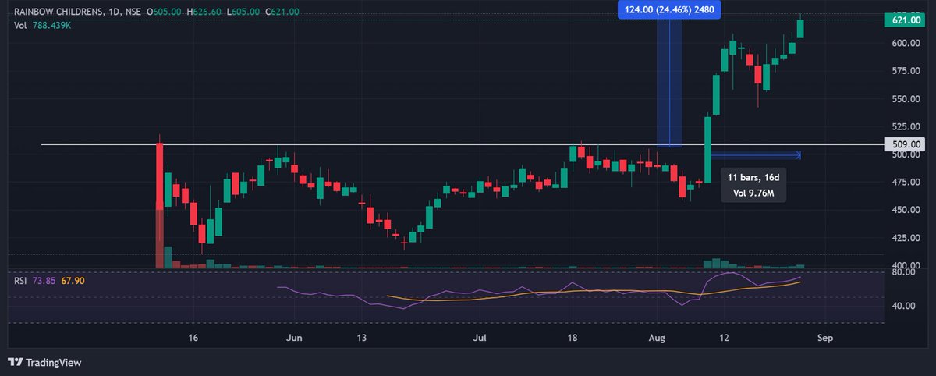Open the TradingView logo link

[x=44, y=363]
